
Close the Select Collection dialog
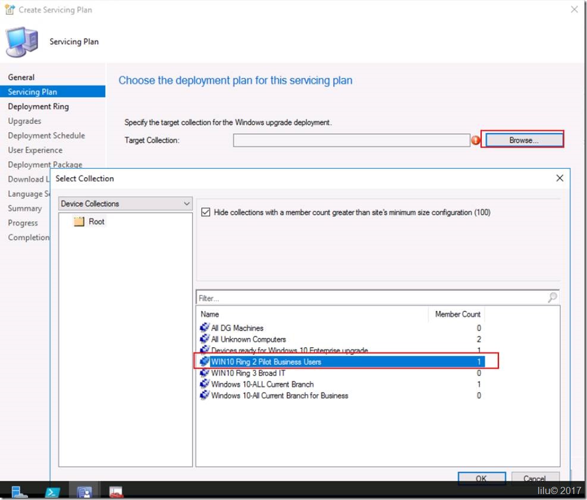tap(560, 178)
